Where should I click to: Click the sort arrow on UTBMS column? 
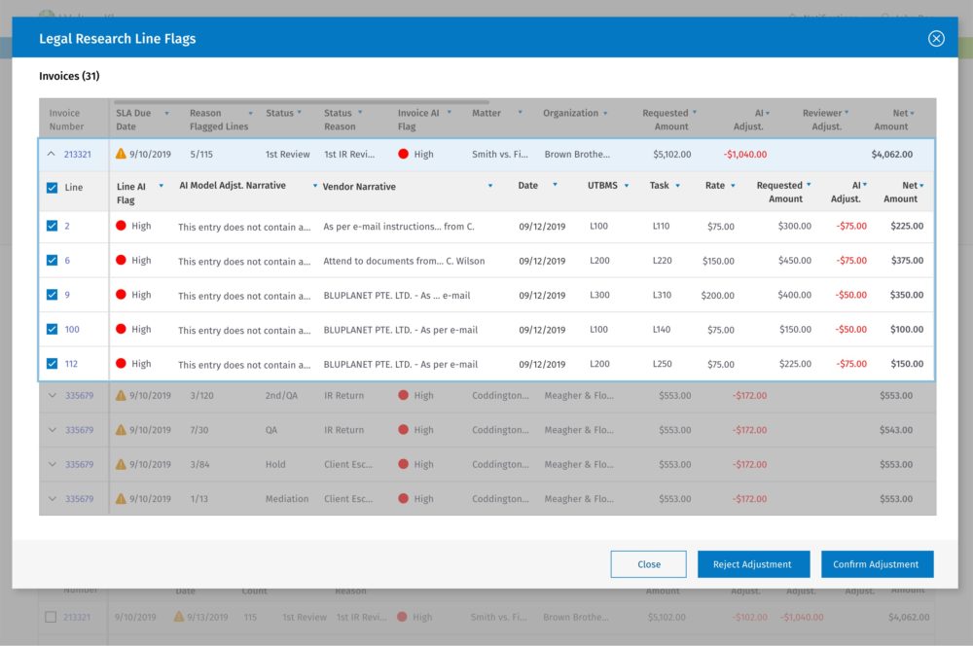tap(627, 186)
